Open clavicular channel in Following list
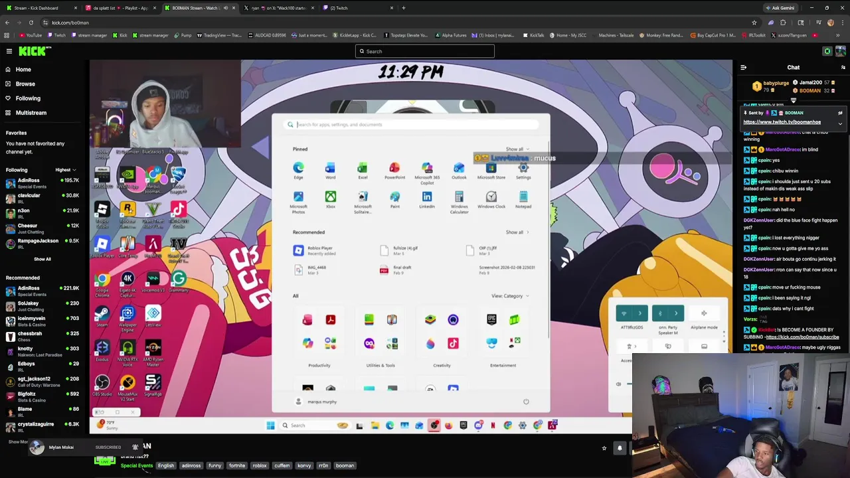This screenshot has height=478, width=850. (42, 199)
